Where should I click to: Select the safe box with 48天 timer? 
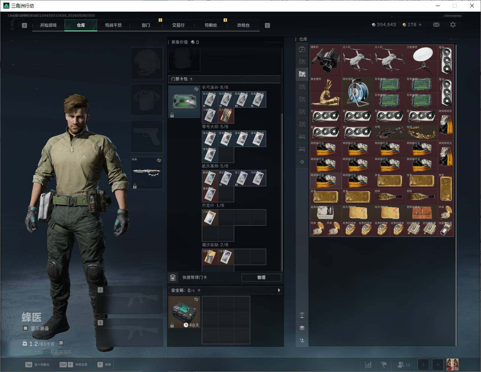tap(184, 312)
